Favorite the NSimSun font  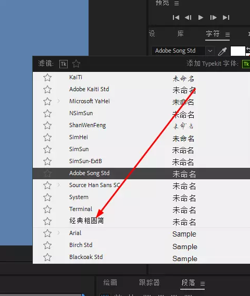[x=47, y=114]
